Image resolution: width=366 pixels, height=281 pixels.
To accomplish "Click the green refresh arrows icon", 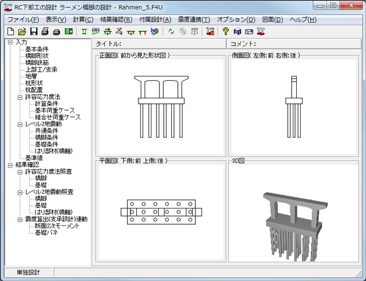I will pos(171,31).
